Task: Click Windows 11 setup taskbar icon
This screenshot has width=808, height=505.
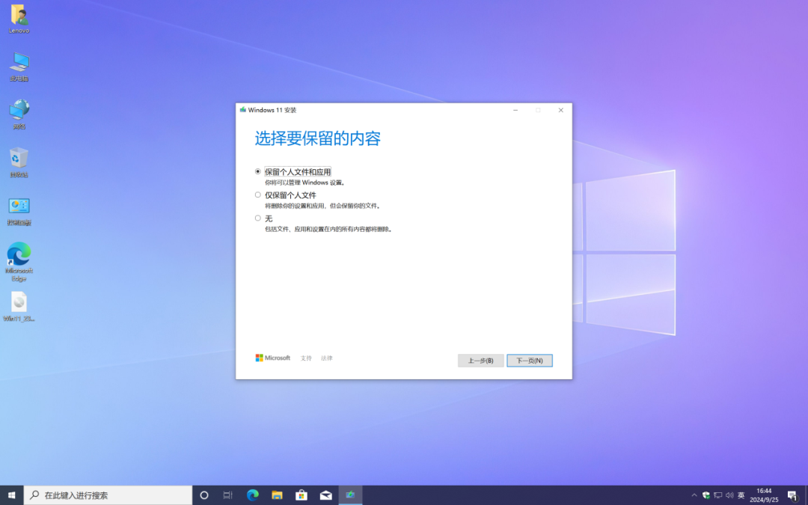Action: (x=350, y=495)
